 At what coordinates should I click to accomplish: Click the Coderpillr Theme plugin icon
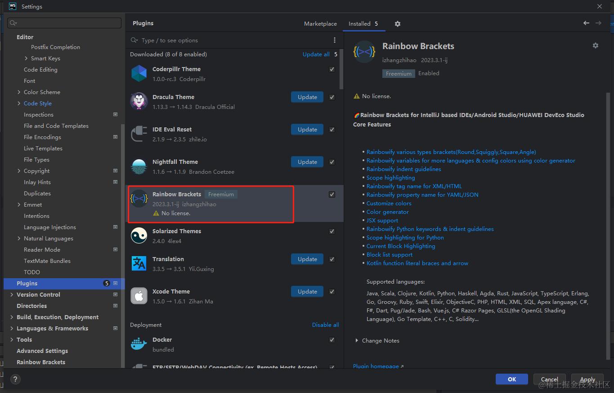point(139,73)
